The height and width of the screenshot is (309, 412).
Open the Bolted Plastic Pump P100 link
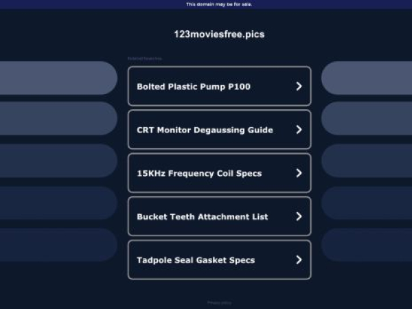[194, 87]
